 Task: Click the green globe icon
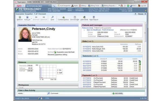(128, 6)
